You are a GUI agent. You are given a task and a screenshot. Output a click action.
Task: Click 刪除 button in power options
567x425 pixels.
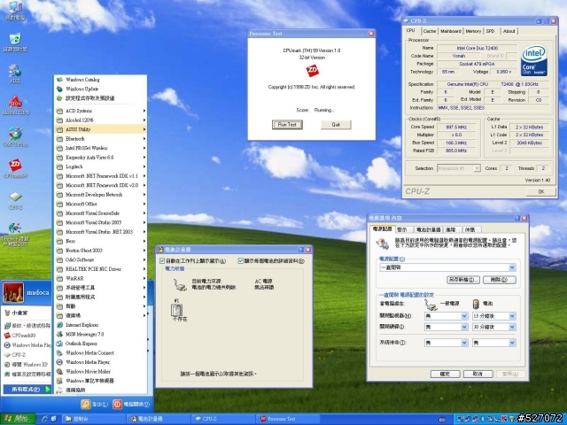click(x=500, y=280)
